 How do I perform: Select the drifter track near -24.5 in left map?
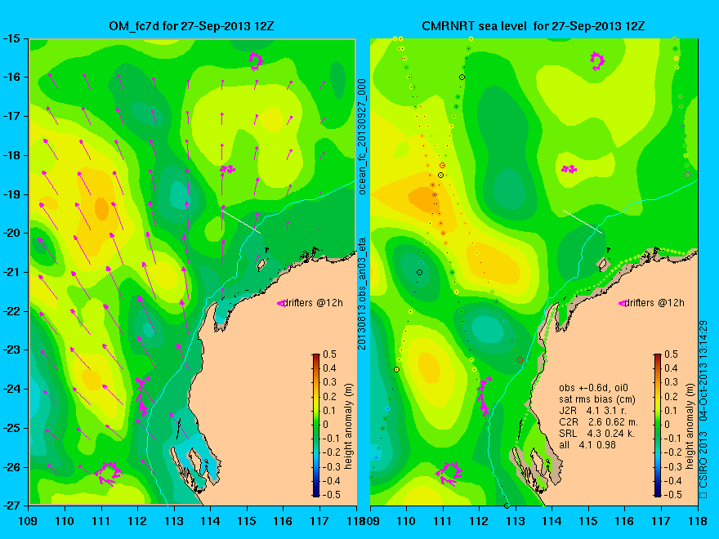pos(141,395)
